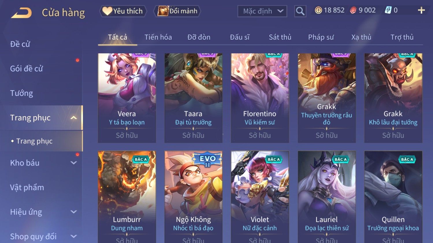
Task: Switch to the Tiến hóa tab
Action: pos(158,37)
